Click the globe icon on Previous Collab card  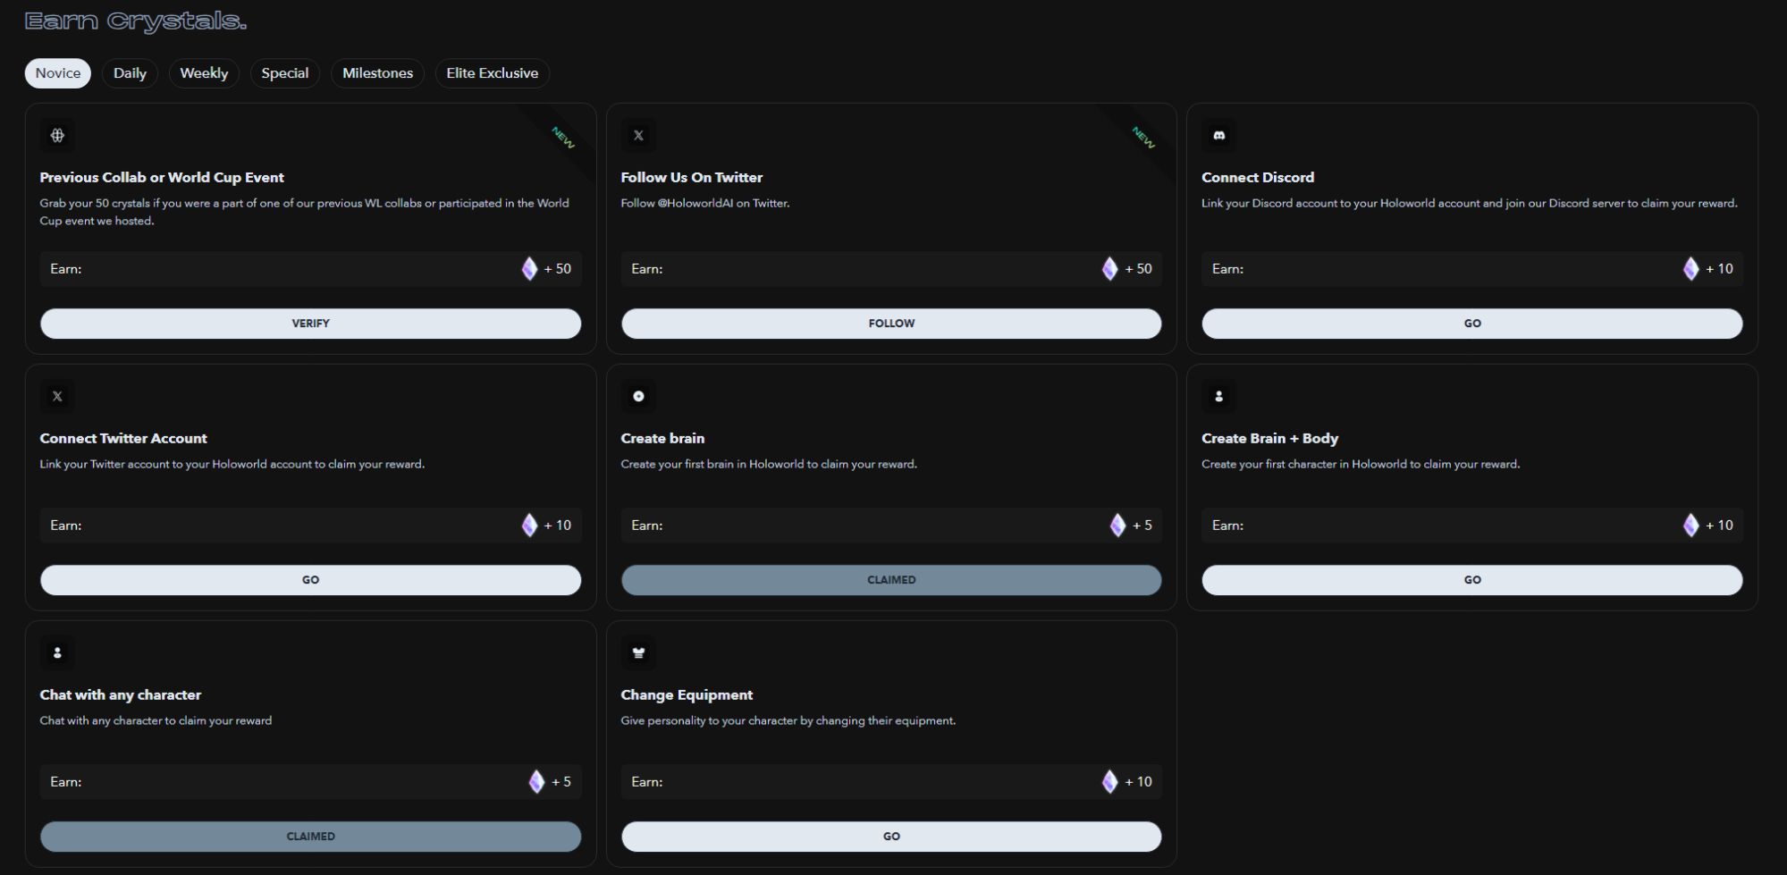pyautogui.click(x=57, y=136)
